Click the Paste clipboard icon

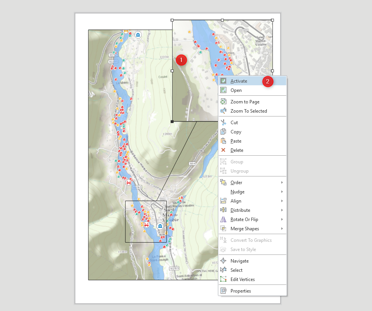coord(223,141)
